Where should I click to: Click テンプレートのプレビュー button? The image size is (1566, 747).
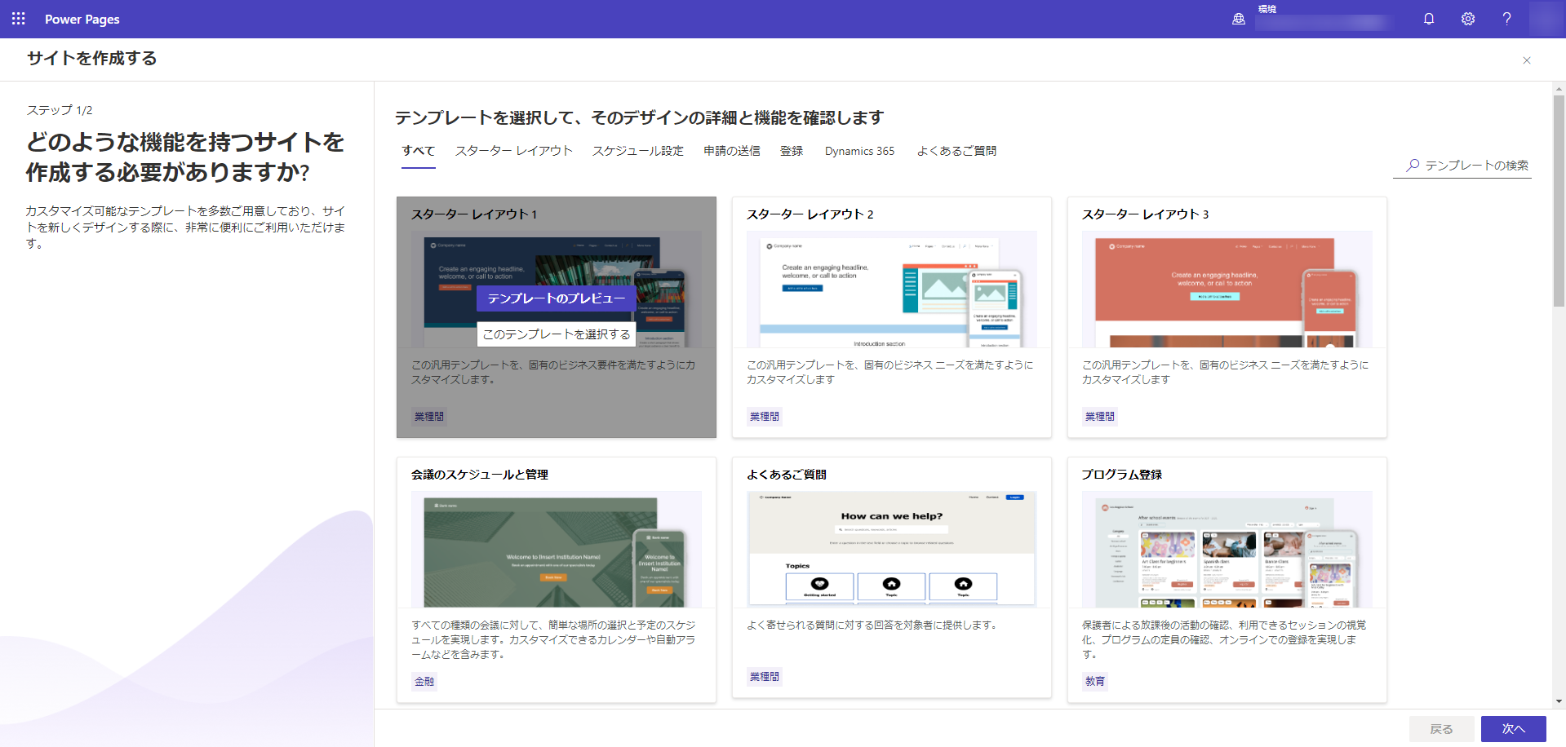[557, 298]
